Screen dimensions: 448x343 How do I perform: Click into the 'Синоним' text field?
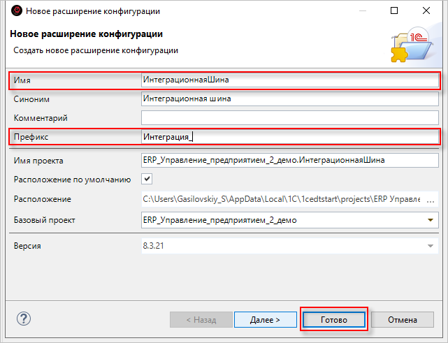click(x=289, y=98)
